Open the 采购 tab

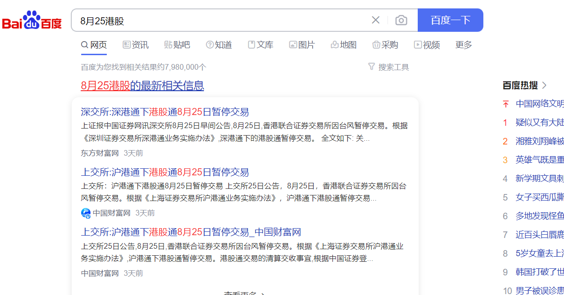[x=385, y=45]
